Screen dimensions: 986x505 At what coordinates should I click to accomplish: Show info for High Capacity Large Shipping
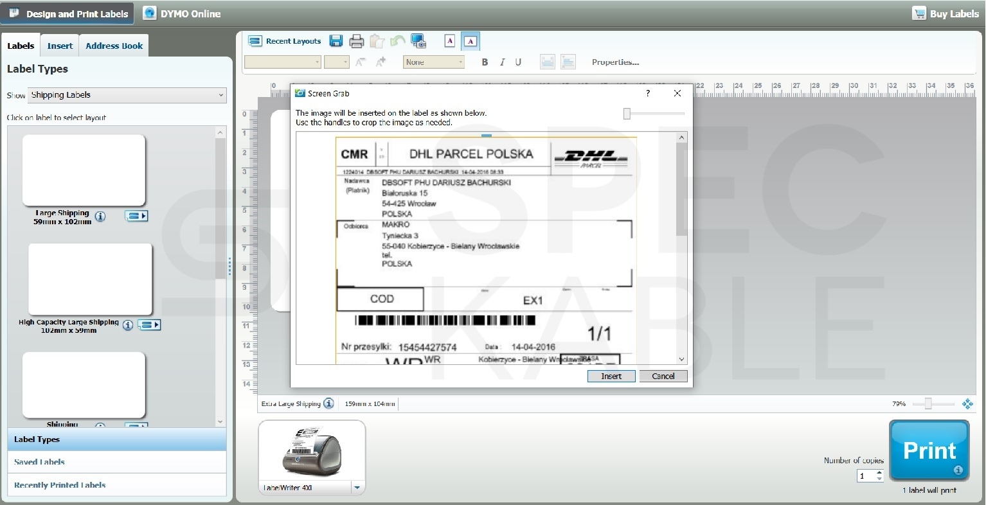point(128,325)
